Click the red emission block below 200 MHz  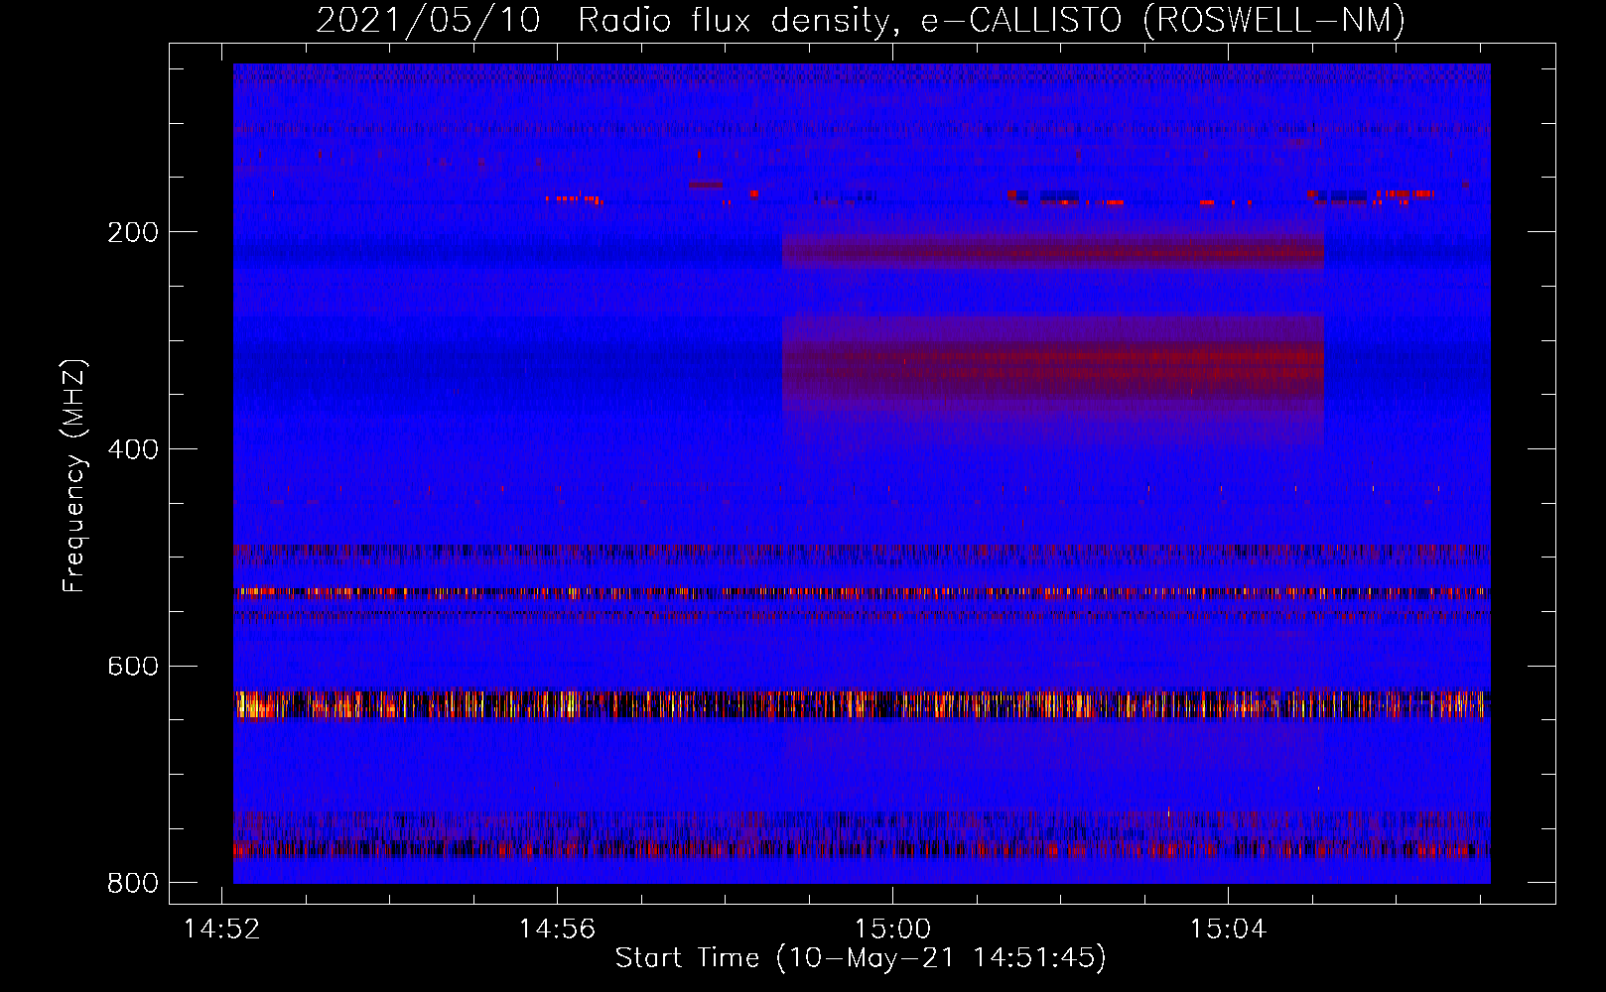coord(1053,253)
